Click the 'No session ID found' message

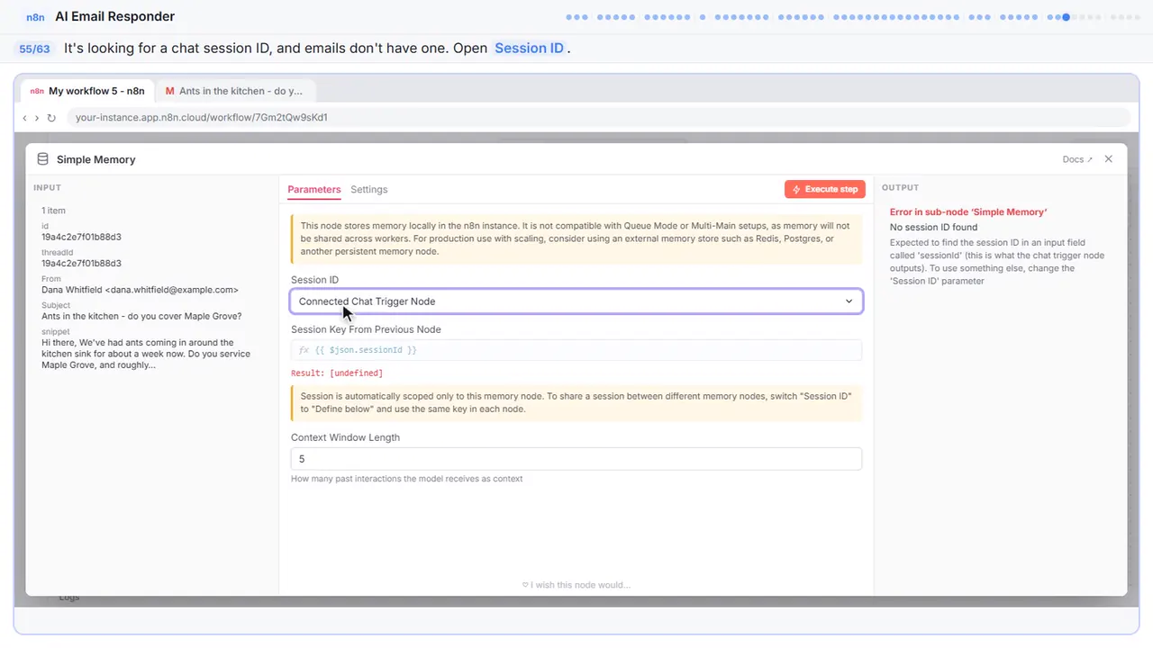click(x=933, y=228)
